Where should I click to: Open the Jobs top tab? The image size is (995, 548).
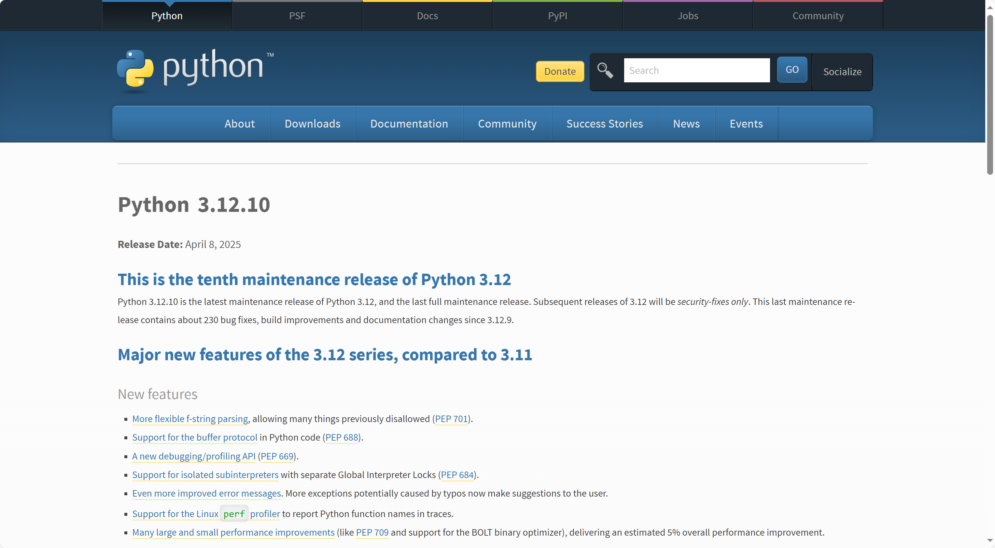(688, 16)
